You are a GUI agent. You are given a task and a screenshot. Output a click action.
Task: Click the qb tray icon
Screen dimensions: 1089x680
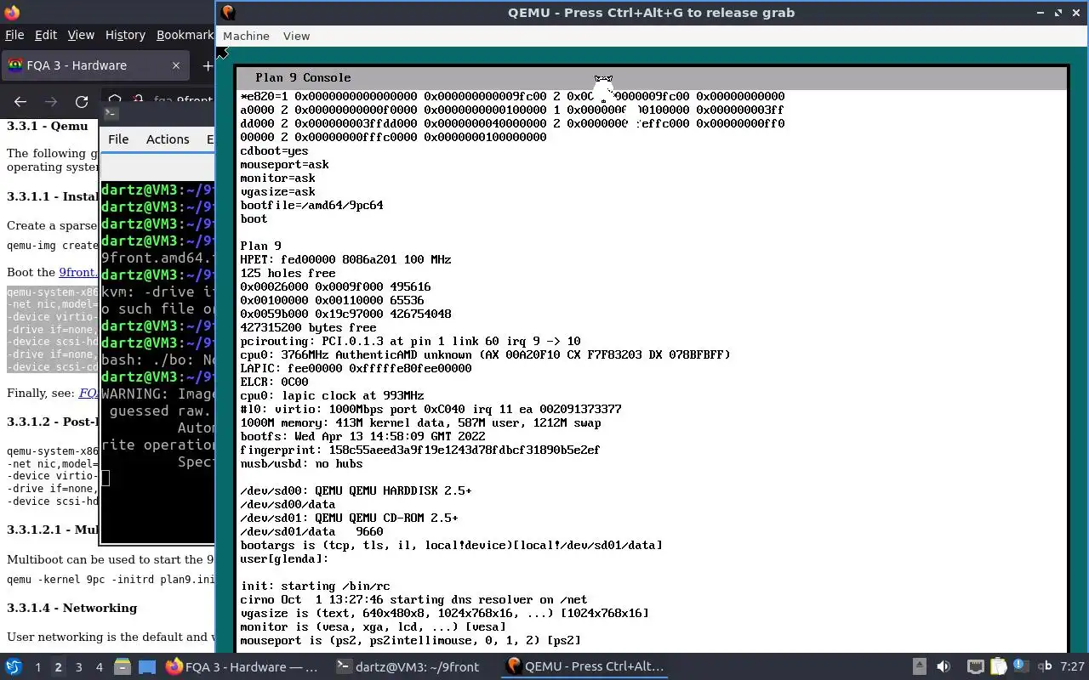[1045, 666]
